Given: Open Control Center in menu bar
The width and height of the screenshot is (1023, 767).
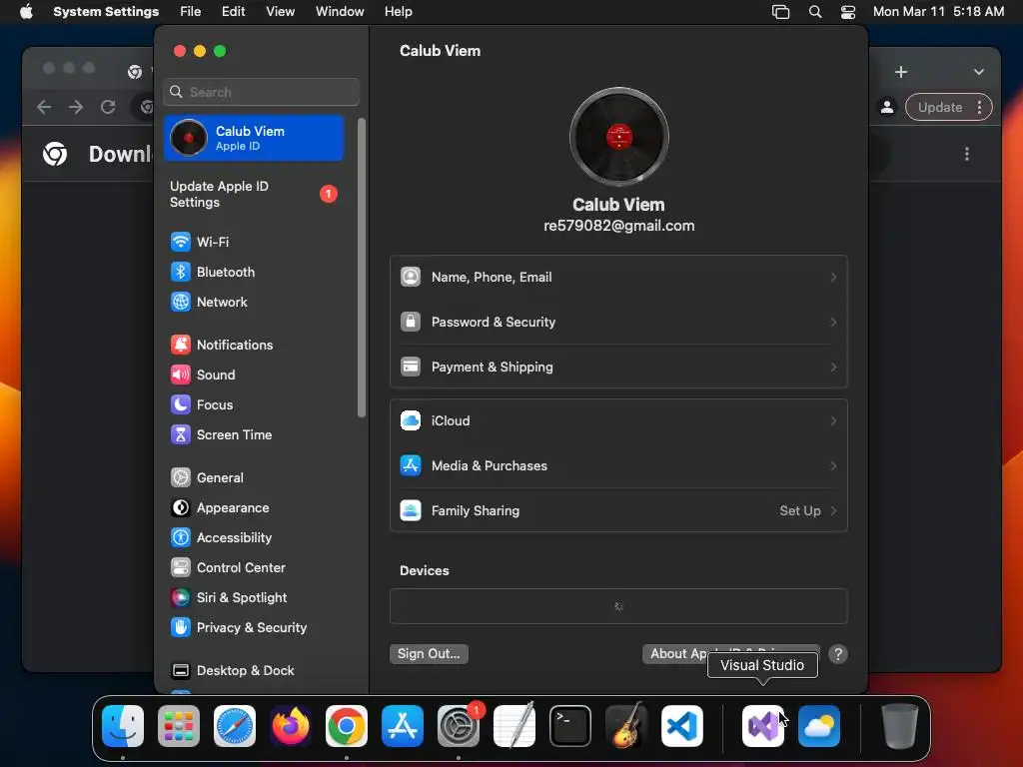Looking at the screenshot, I should (x=847, y=12).
